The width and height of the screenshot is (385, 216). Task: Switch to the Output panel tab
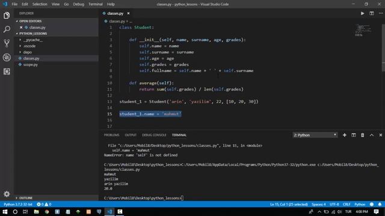[x=131, y=135]
